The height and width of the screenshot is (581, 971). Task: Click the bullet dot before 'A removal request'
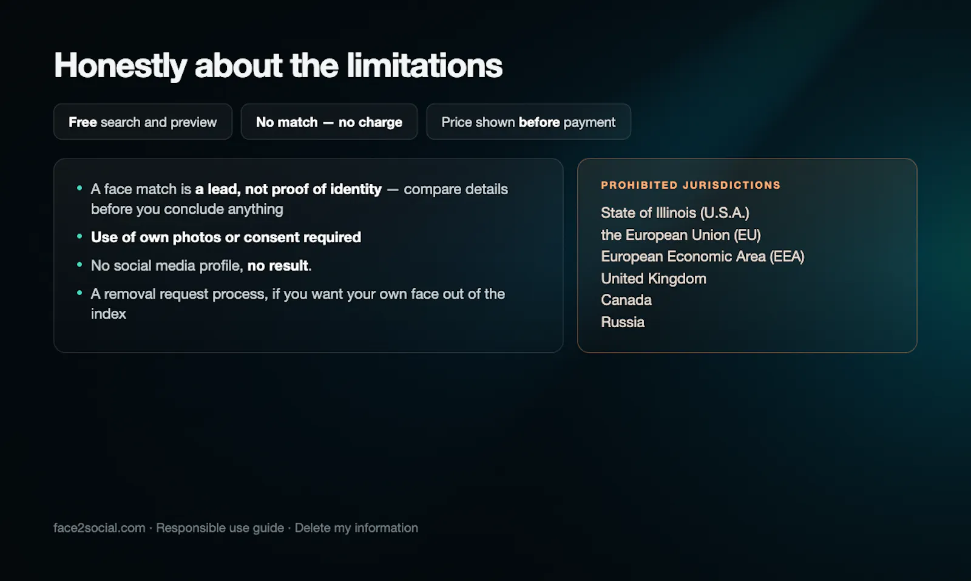[x=80, y=293]
